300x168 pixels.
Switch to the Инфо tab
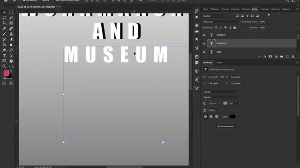tap(219, 63)
